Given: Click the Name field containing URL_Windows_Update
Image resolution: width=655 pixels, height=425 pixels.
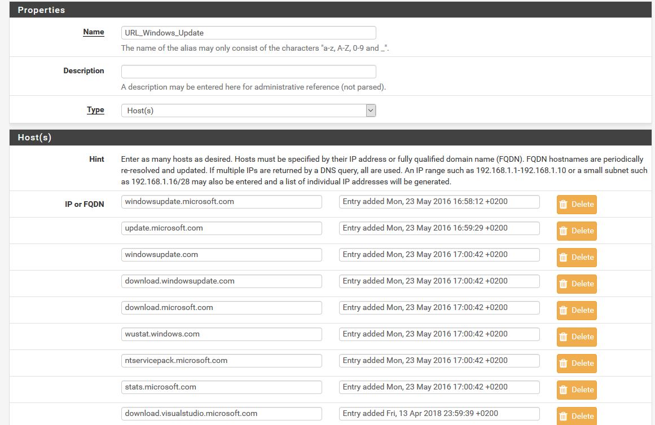Looking at the screenshot, I should coord(248,33).
